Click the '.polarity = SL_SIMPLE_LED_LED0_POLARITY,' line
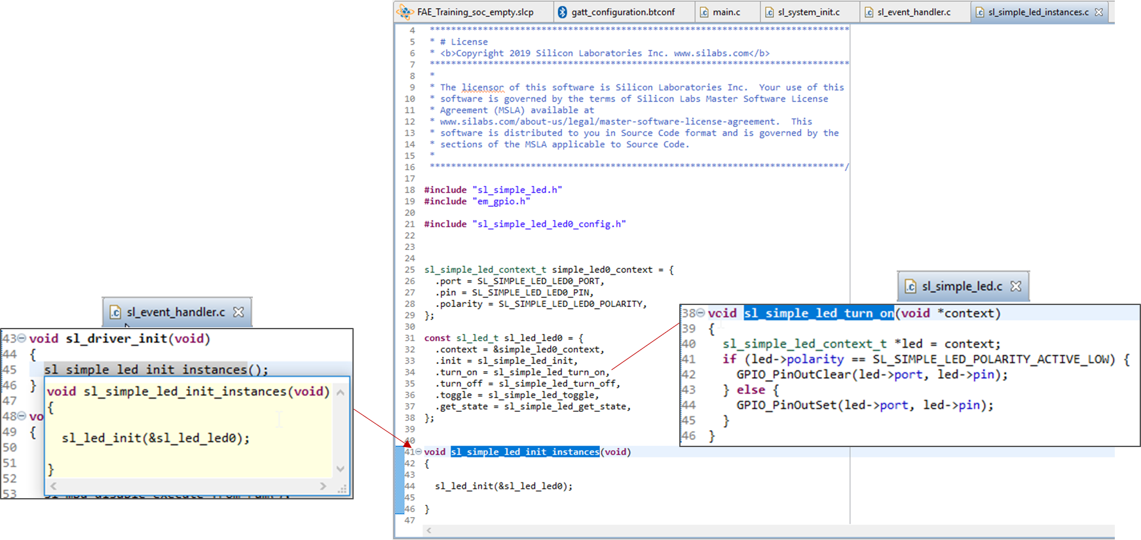 click(541, 304)
